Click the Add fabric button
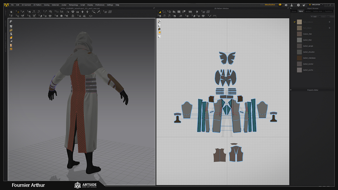 point(314,17)
